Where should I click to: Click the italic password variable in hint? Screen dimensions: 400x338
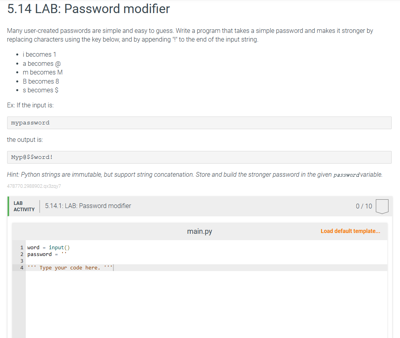tap(346, 175)
